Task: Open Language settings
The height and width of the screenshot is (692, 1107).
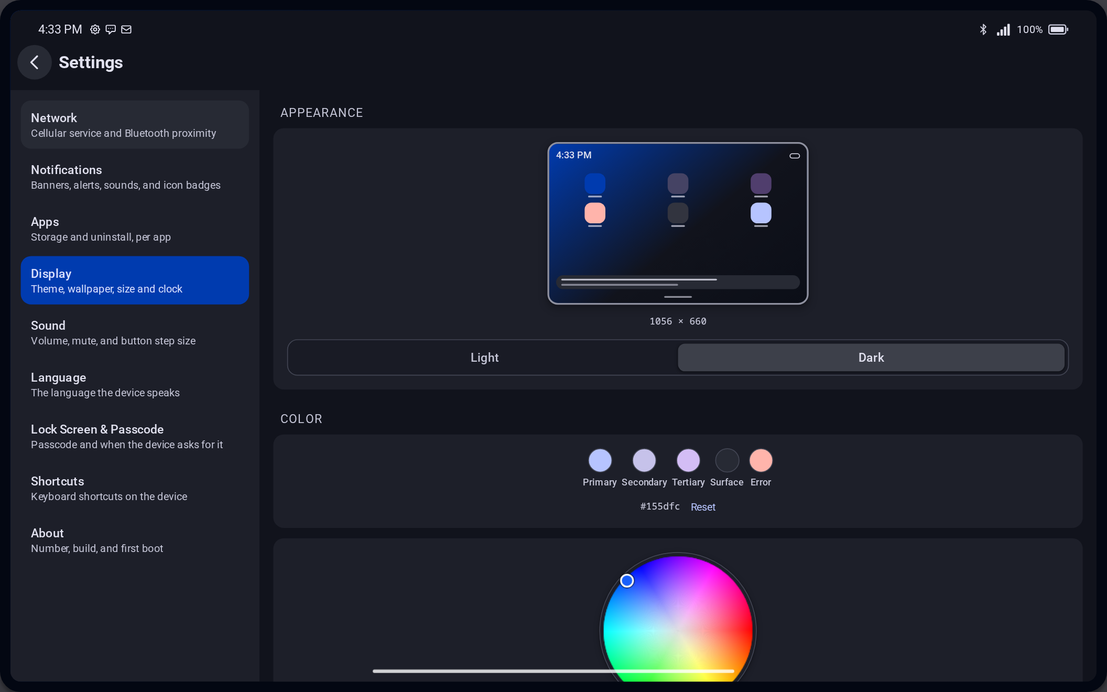Action: pos(135,384)
